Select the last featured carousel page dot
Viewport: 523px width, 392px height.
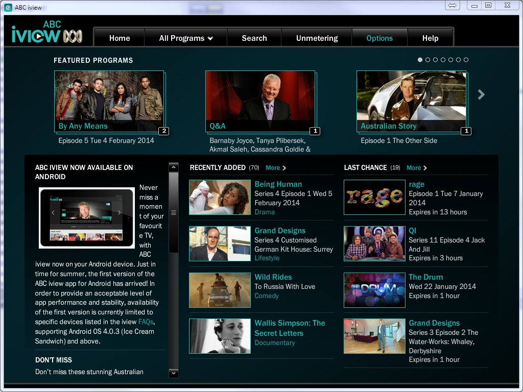[466, 60]
